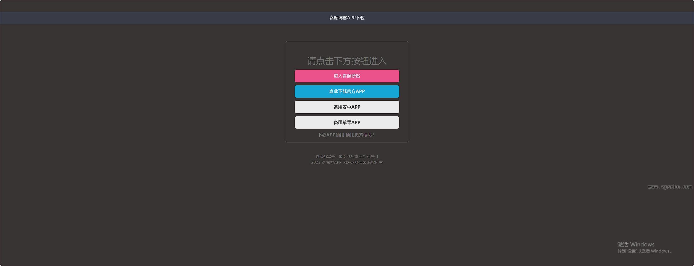Click the 官网备案号 footer label
The height and width of the screenshot is (266, 694).
326,156
